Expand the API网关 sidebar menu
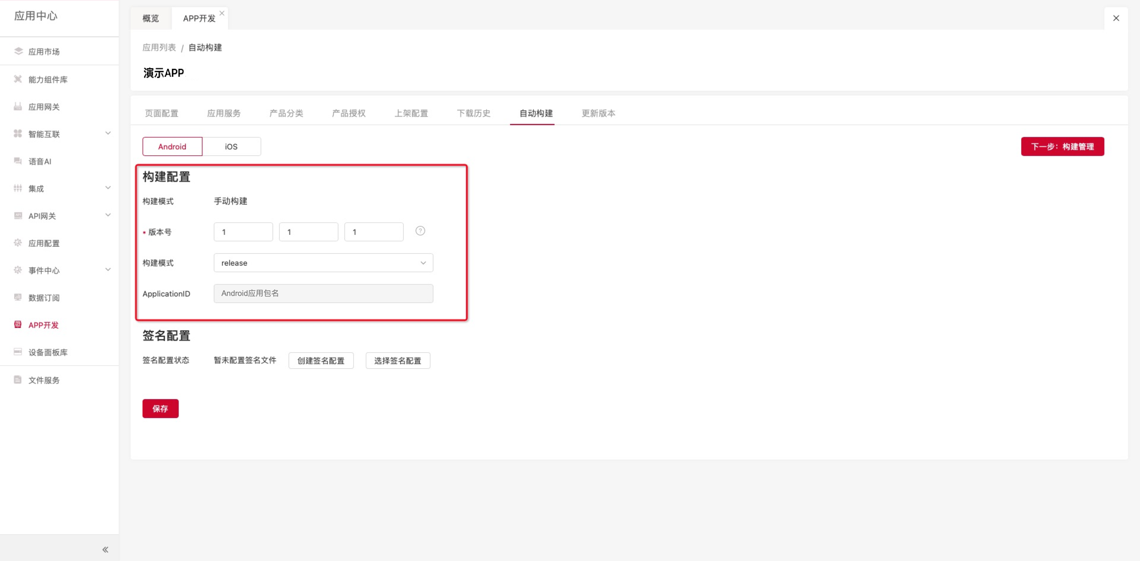The image size is (1140, 561). [x=107, y=215]
